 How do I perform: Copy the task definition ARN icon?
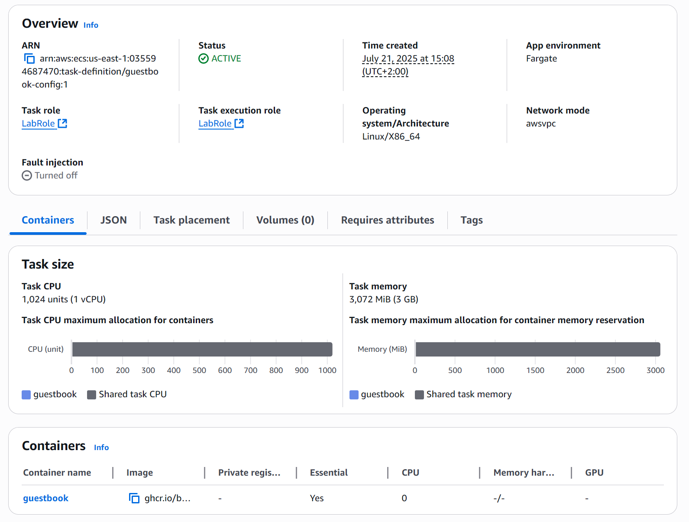tap(29, 58)
